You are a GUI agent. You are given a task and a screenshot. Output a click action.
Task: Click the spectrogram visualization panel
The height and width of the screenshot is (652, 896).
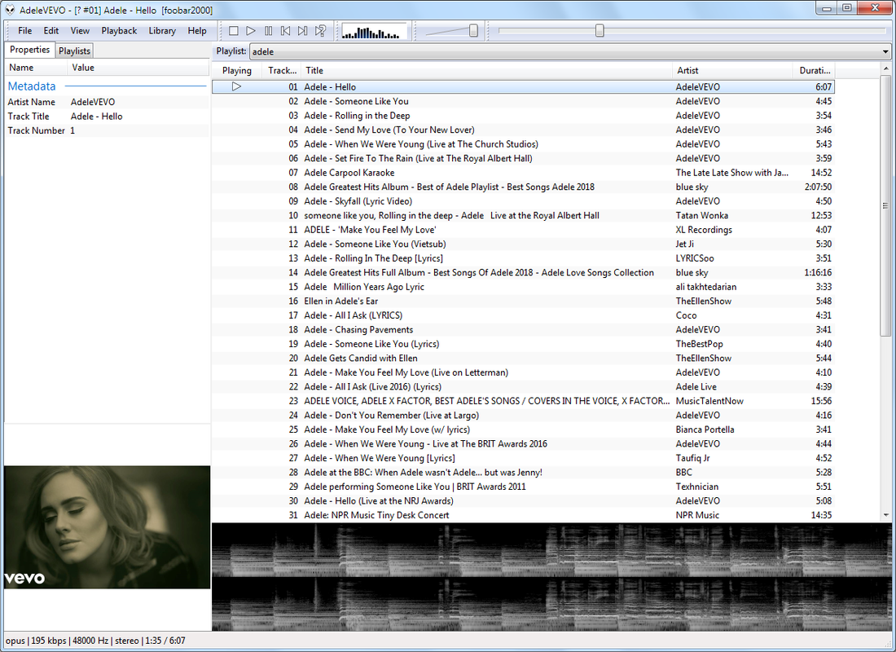(x=551, y=576)
